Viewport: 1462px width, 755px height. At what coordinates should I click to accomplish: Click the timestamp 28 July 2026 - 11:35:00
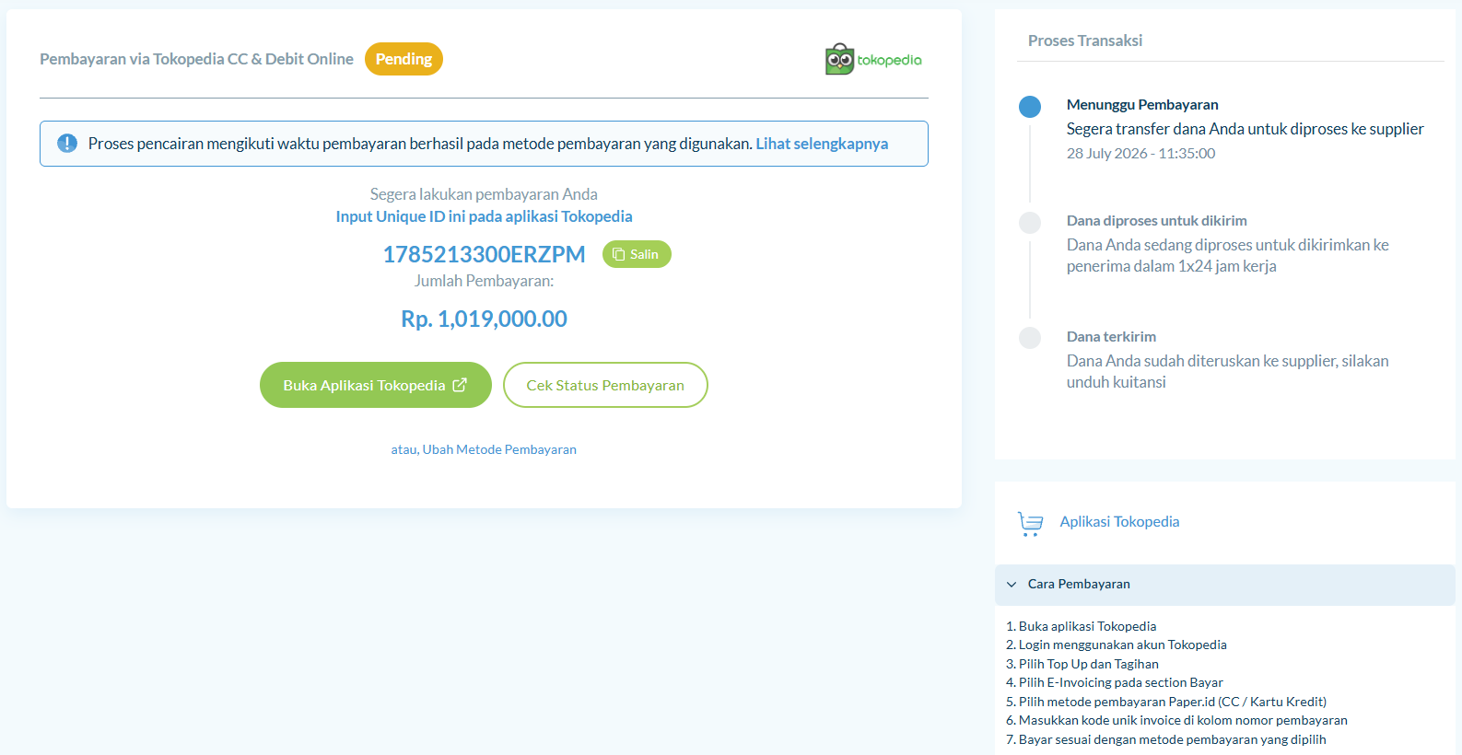coord(1140,154)
